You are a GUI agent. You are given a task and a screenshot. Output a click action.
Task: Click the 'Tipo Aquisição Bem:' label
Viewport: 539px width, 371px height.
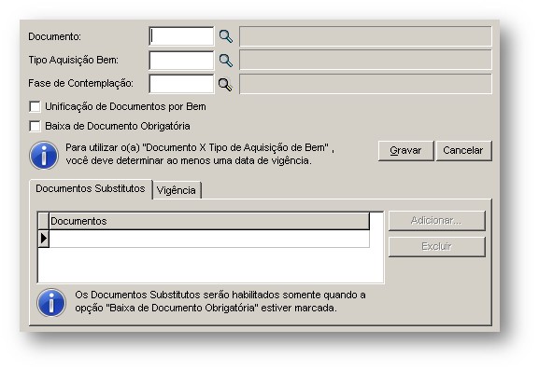coord(74,60)
